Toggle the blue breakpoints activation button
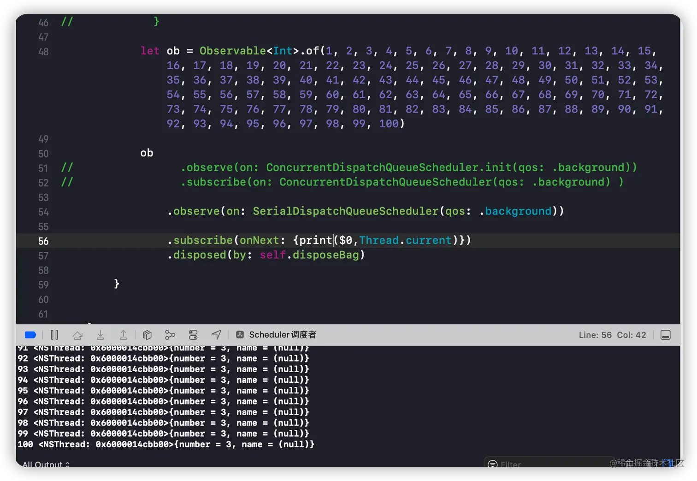The height and width of the screenshot is (481, 697). [30, 335]
